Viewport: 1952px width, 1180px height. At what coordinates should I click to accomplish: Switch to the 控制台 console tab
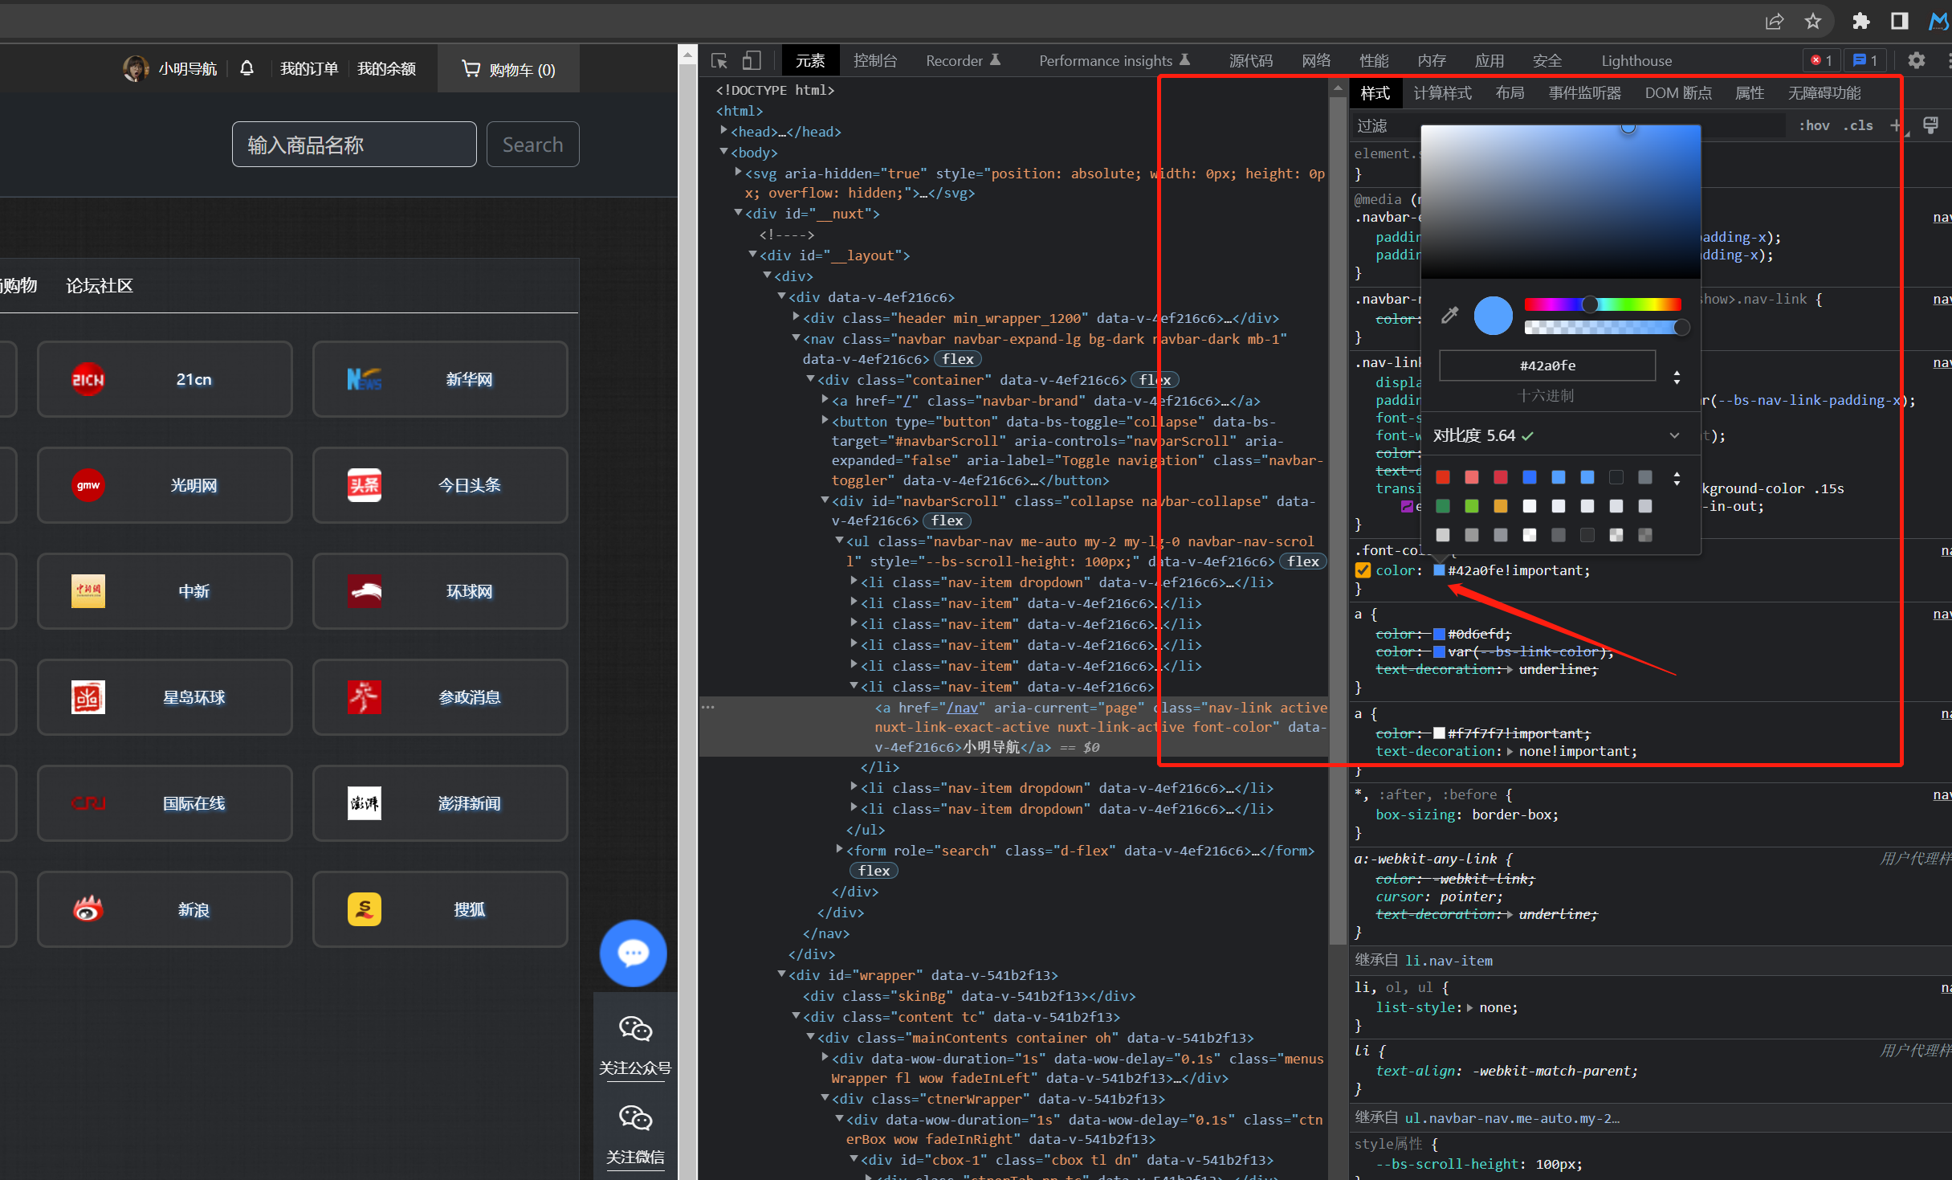(x=875, y=61)
